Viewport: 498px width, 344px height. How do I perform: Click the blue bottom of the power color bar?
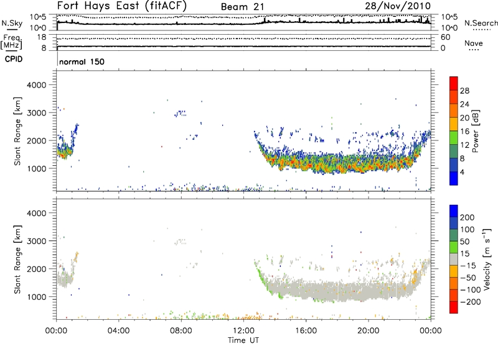coord(454,179)
